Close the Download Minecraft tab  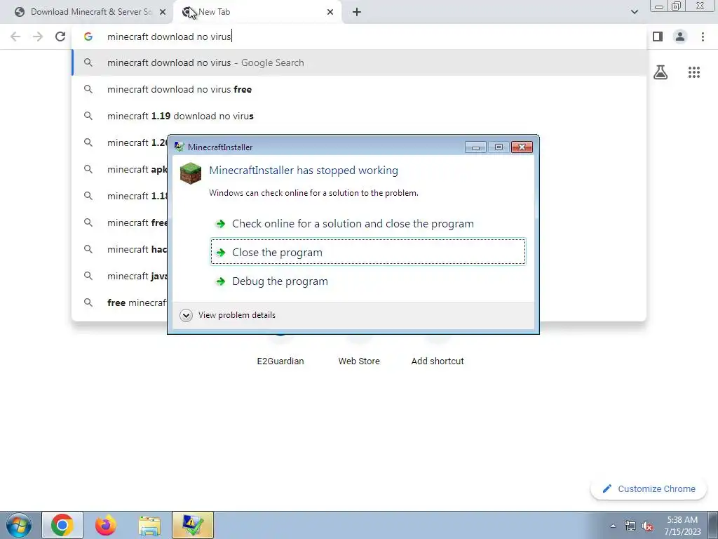(163, 12)
